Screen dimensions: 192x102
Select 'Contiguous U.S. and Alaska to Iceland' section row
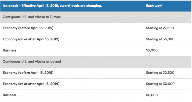pos(96,62)
